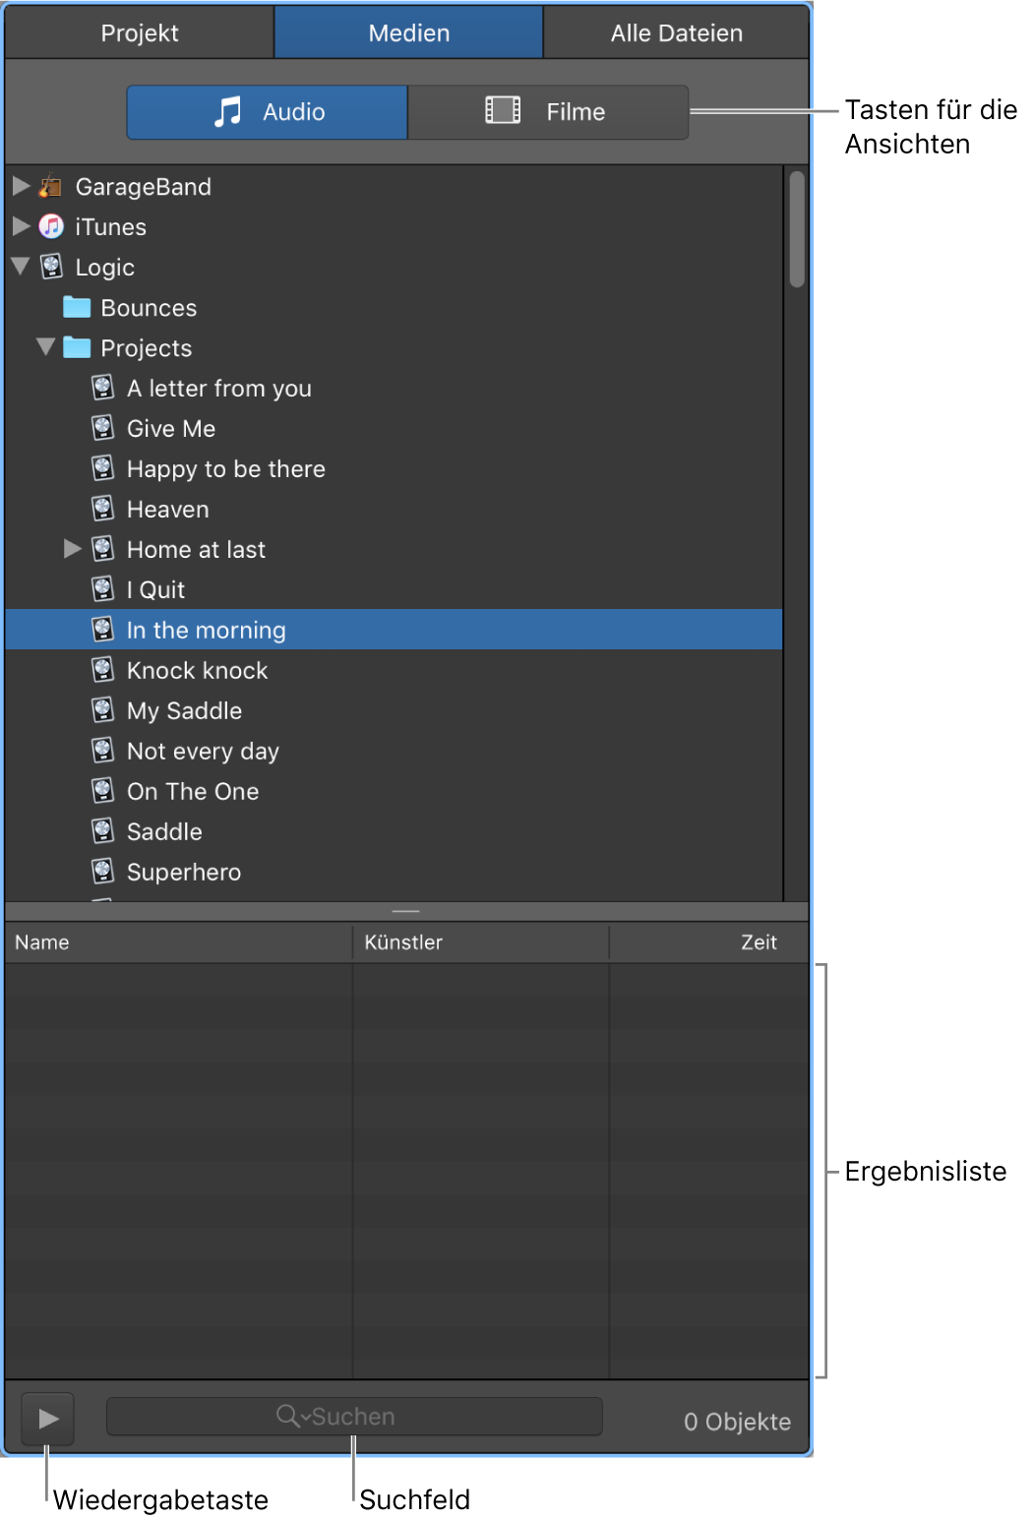Sort results by Künstler column

click(480, 942)
